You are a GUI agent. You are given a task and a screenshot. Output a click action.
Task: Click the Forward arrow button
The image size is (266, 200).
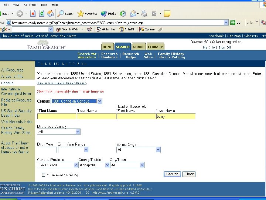coord(20,14)
